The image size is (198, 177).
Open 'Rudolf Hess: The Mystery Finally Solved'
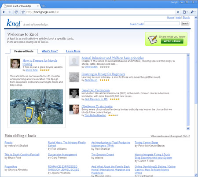(x=67, y=144)
